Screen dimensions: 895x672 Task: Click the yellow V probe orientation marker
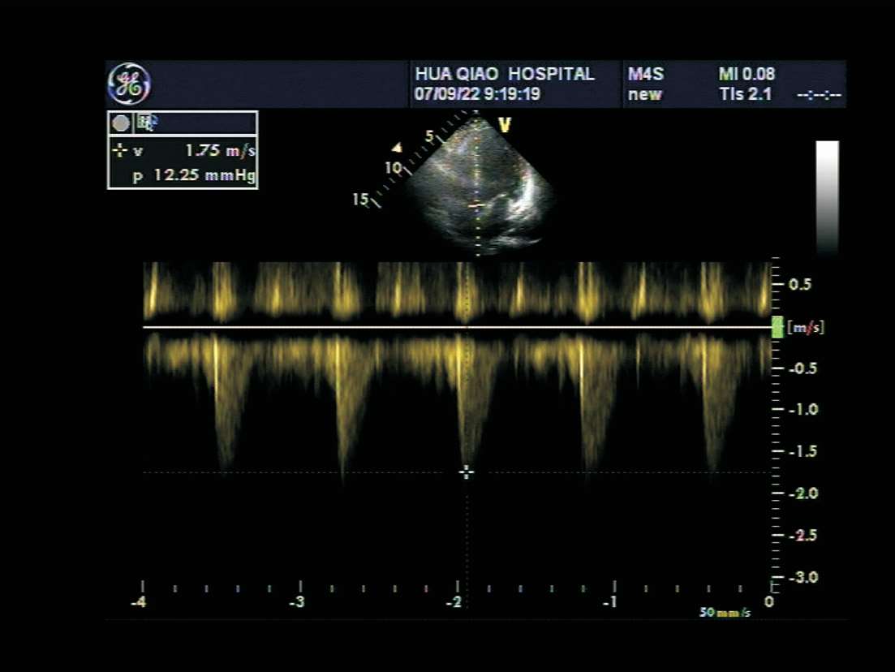coord(505,125)
